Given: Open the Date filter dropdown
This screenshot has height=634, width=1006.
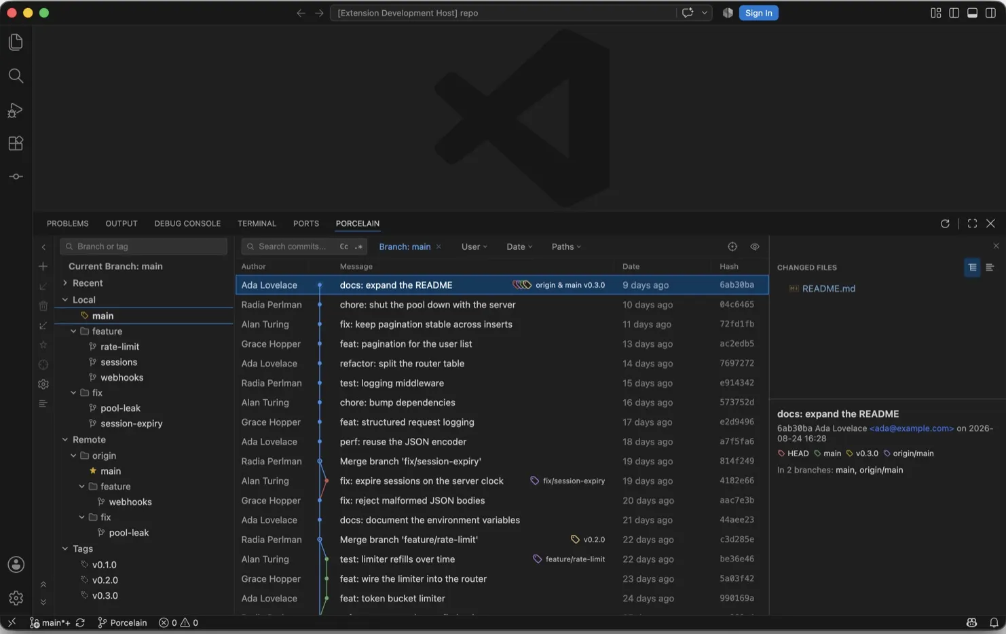Looking at the screenshot, I should (519, 246).
